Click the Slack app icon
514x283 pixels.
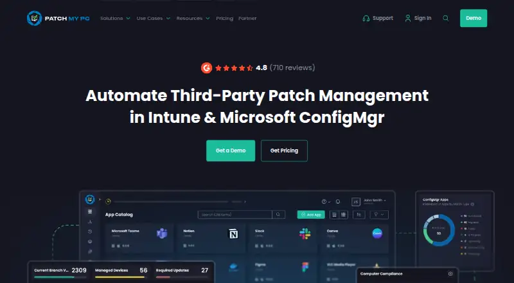[305, 233]
